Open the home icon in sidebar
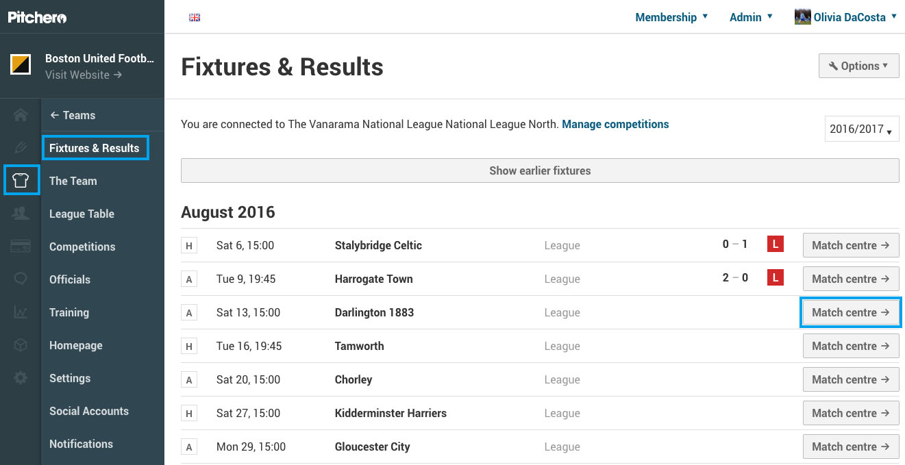Screen dimensions: 905x465 click(21, 115)
